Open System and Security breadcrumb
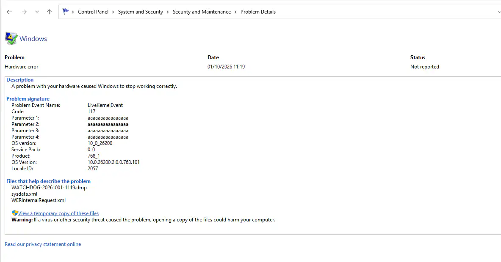The width and height of the screenshot is (501, 262). tap(140, 12)
